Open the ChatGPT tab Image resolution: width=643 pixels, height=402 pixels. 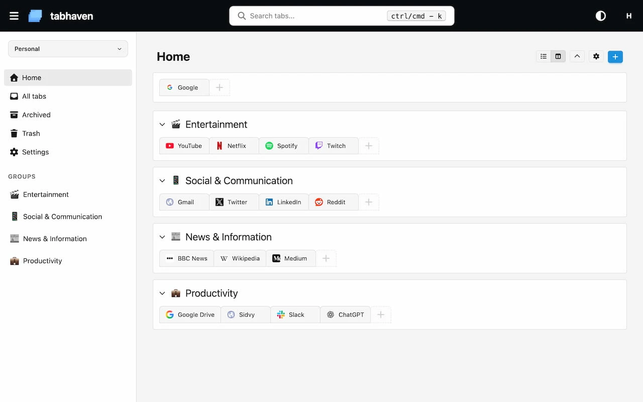(345, 315)
